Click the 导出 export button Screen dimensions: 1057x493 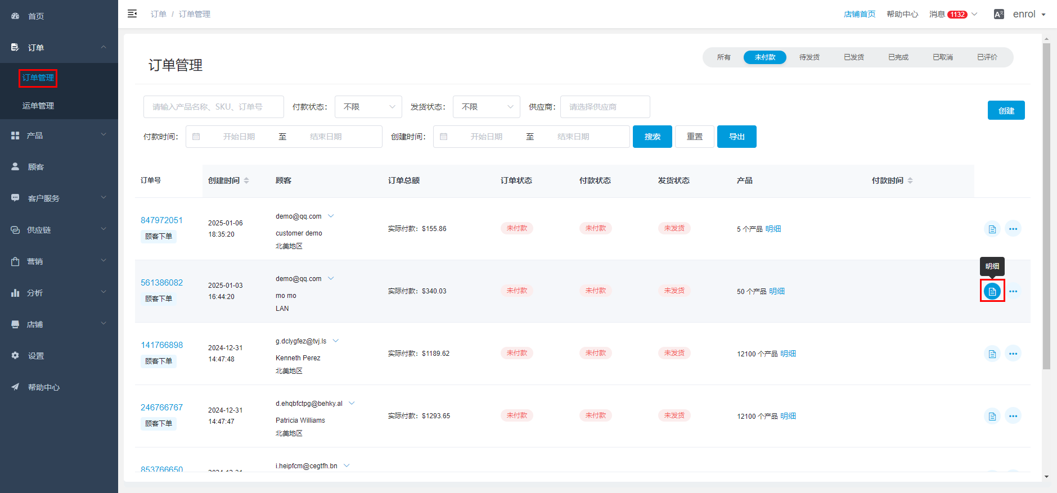pos(737,137)
